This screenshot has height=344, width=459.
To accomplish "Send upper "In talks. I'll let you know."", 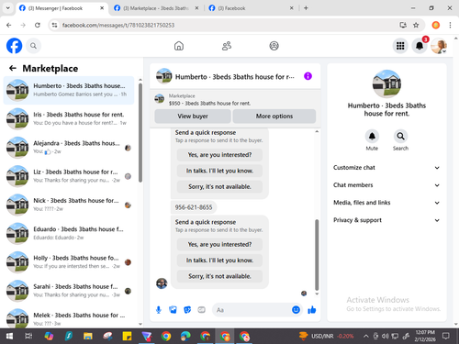I will [x=219, y=171].
